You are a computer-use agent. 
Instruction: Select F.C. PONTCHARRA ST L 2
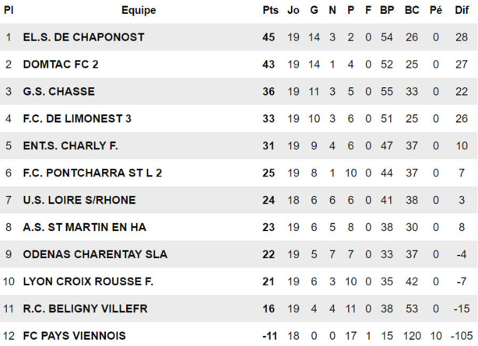click(x=93, y=173)
